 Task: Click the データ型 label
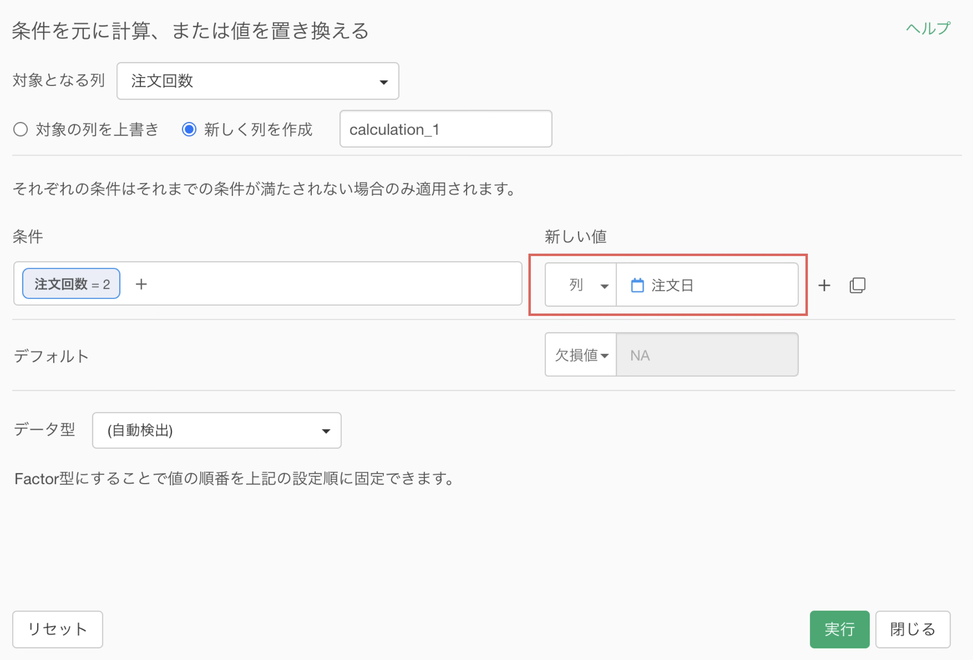tap(44, 430)
